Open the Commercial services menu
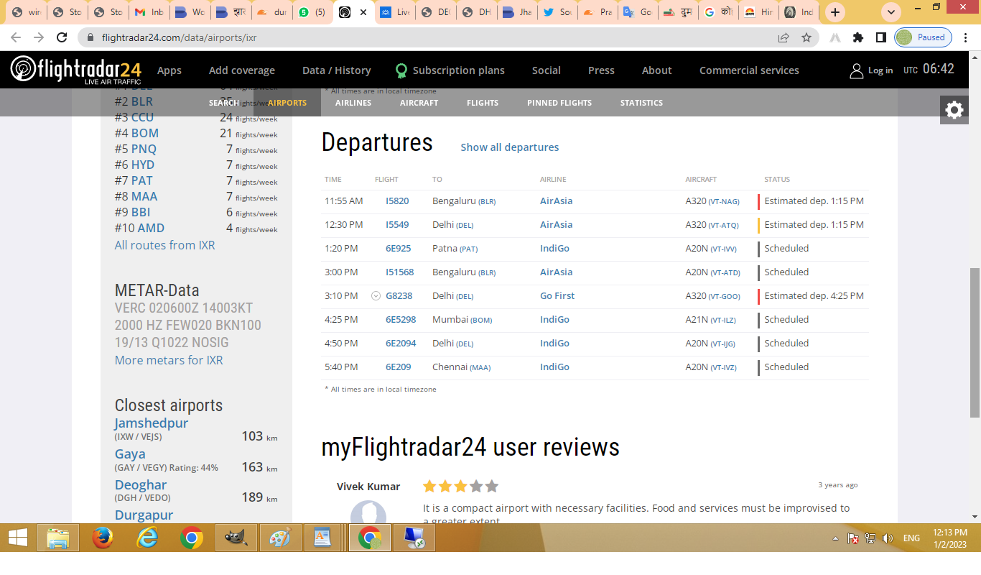981x575 pixels. (749, 70)
